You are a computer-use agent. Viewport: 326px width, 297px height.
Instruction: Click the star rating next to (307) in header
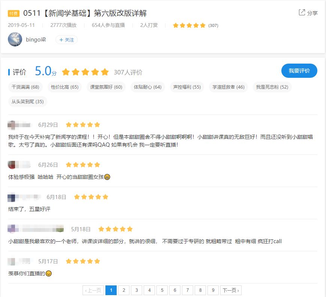189,25
